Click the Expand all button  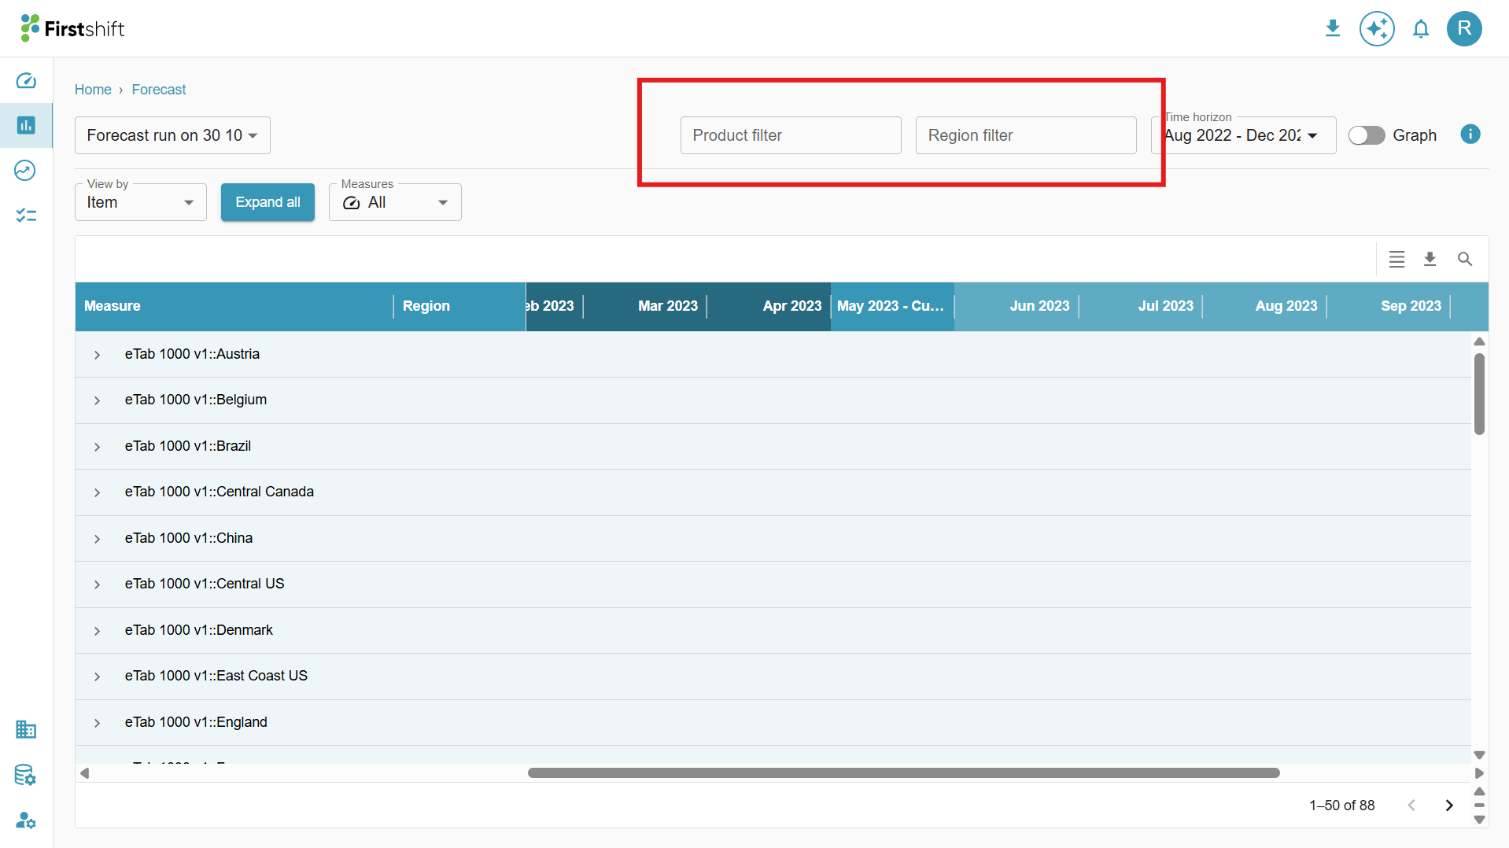pos(267,202)
